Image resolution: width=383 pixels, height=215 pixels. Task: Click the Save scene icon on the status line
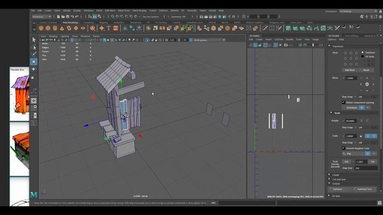(68, 17)
